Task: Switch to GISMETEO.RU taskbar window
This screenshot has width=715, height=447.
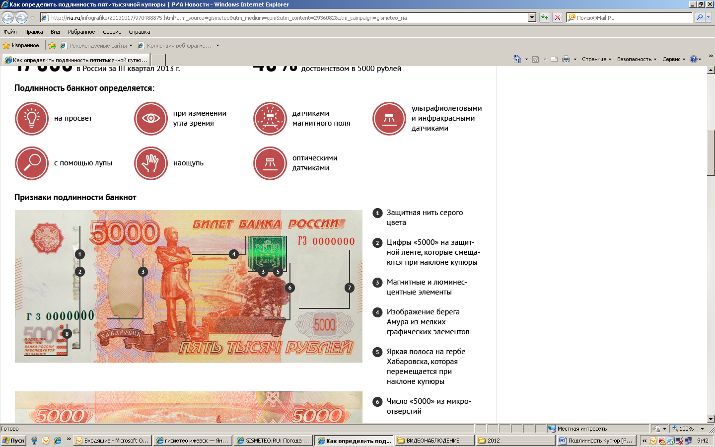Action: pyautogui.click(x=273, y=441)
